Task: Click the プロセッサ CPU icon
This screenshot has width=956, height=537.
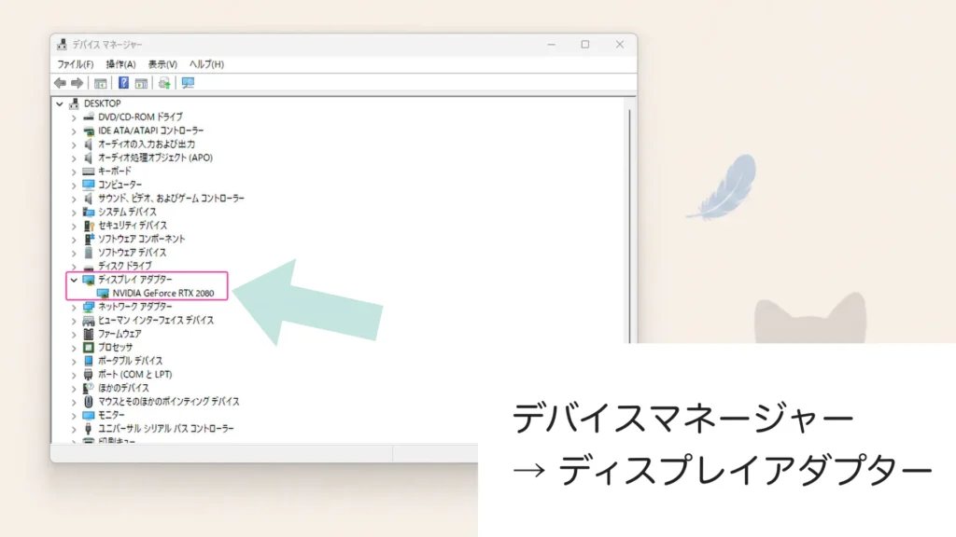Action: click(89, 348)
